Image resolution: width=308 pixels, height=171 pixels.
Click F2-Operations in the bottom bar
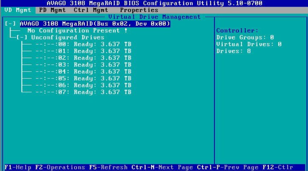[x=60, y=167]
